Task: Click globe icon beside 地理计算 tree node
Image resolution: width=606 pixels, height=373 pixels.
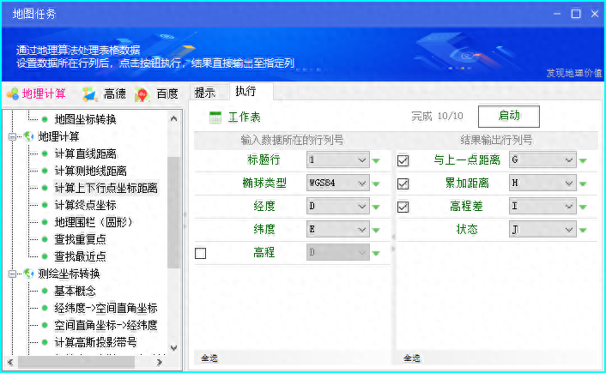Action: [x=28, y=136]
